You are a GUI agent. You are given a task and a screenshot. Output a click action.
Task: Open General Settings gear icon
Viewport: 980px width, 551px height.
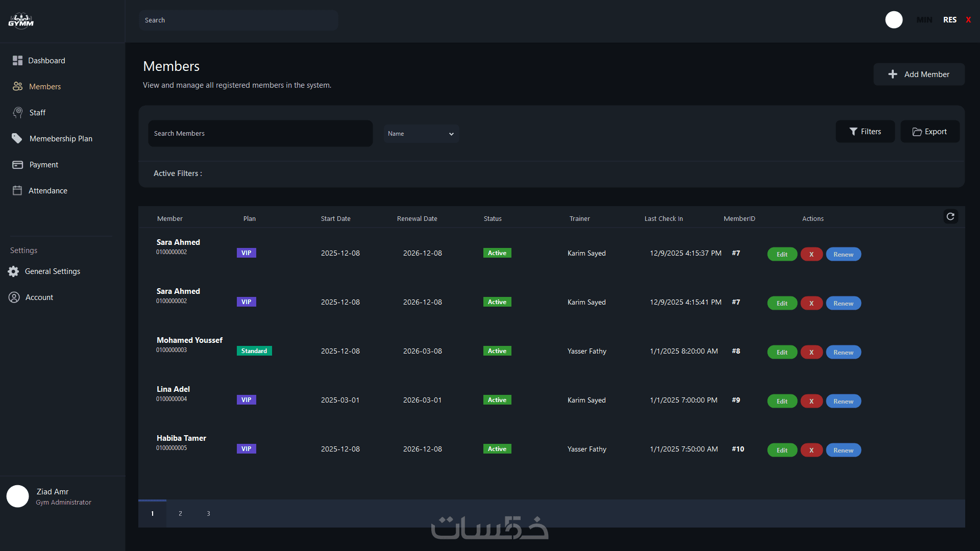pyautogui.click(x=13, y=271)
